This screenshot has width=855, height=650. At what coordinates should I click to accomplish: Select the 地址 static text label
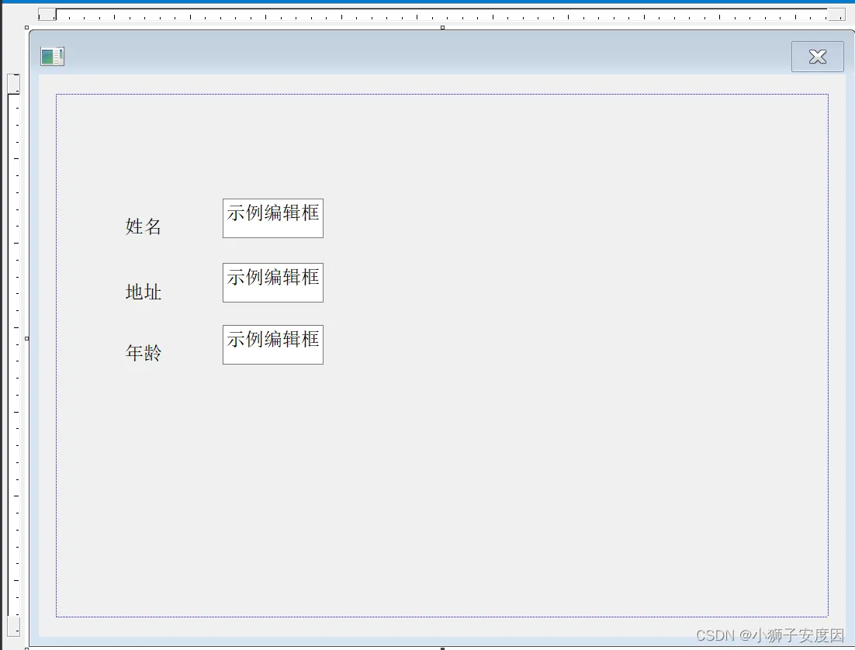[143, 292]
